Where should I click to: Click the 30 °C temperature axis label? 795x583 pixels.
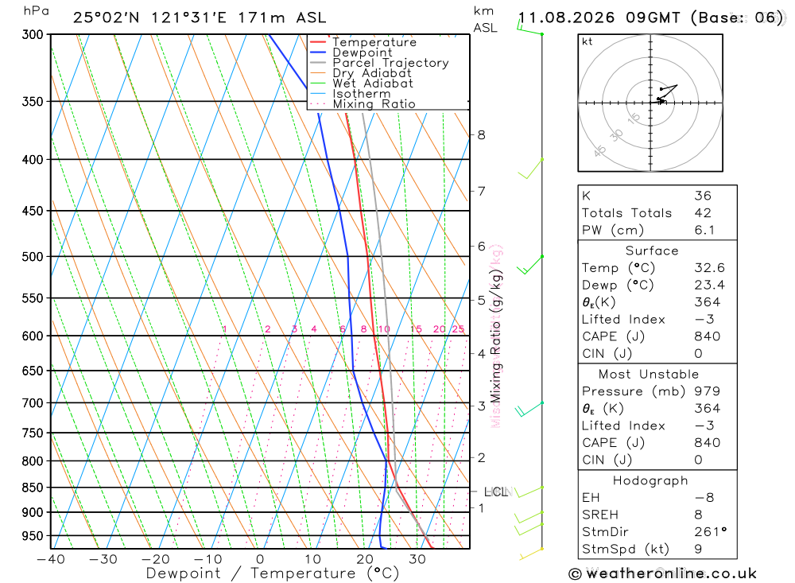point(417,559)
